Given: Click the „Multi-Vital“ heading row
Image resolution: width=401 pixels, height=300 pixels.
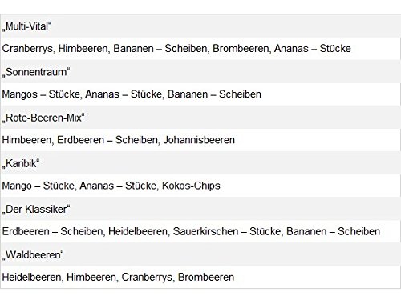Looking at the screenshot, I should (x=200, y=26).
